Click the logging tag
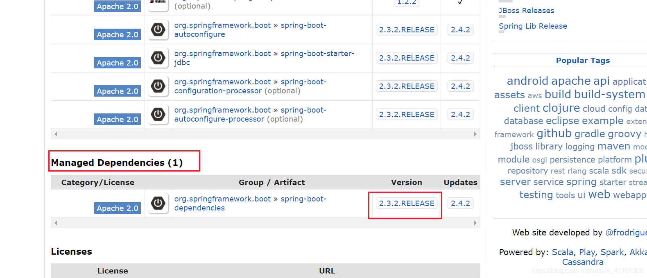Viewport: 647px width, 278px height. click(x=580, y=147)
